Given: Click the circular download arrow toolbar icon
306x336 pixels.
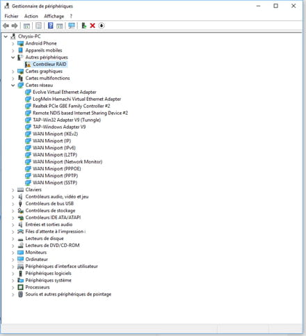Looking at the screenshot, I should (x=102, y=26).
